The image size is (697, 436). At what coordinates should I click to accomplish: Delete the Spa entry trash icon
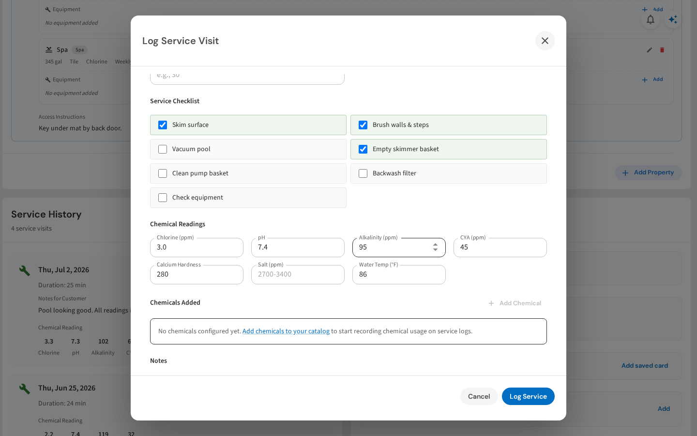(662, 50)
